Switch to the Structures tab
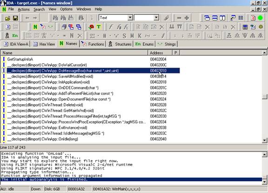 pos(120,44)
